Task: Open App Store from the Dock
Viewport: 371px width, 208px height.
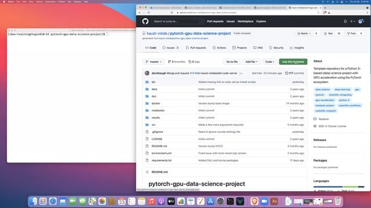Action: (210, 201)
